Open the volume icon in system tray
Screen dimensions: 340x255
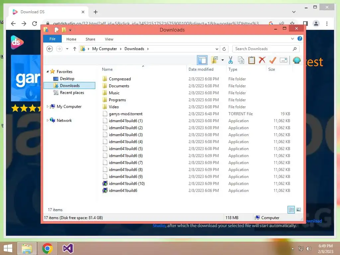pos(308,248)
